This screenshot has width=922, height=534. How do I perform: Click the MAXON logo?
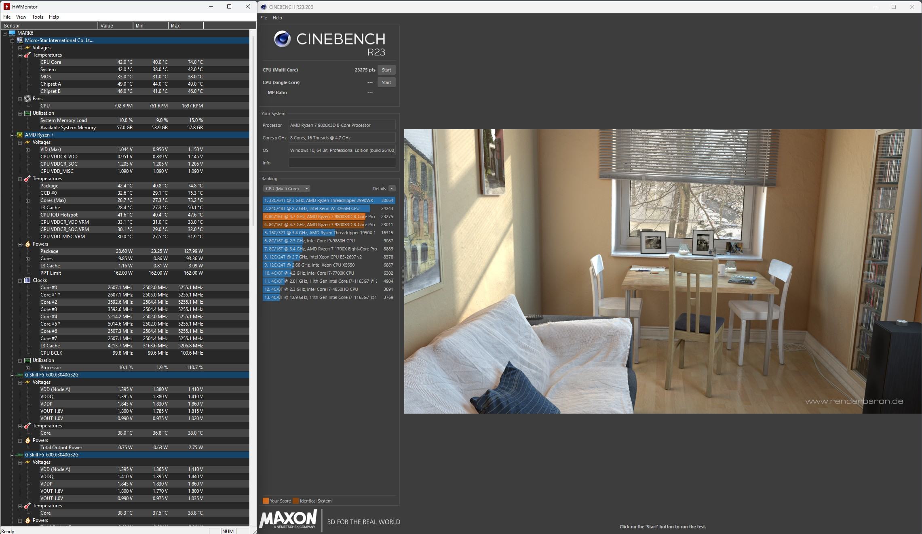click(x=288, y=519)
